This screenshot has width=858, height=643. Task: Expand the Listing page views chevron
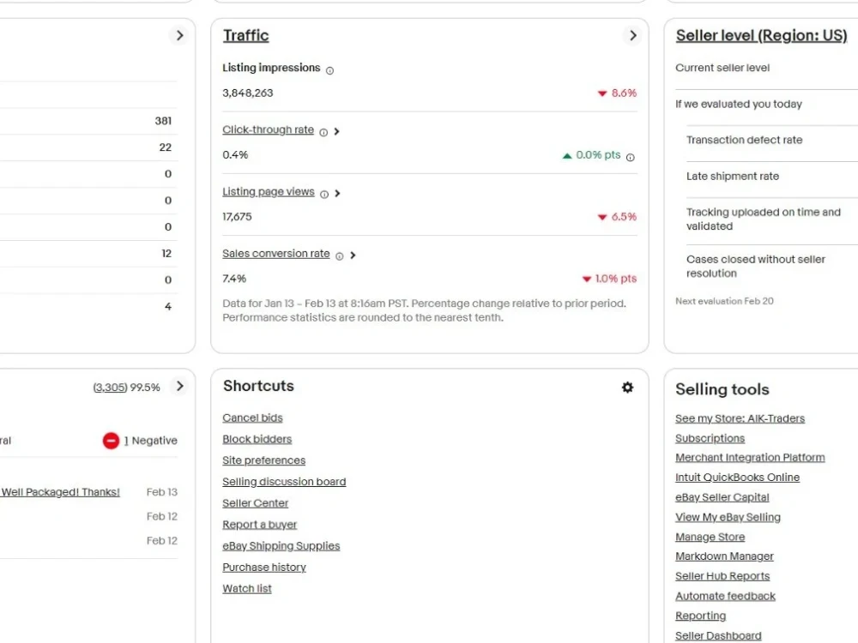click(x=337, y=193)
